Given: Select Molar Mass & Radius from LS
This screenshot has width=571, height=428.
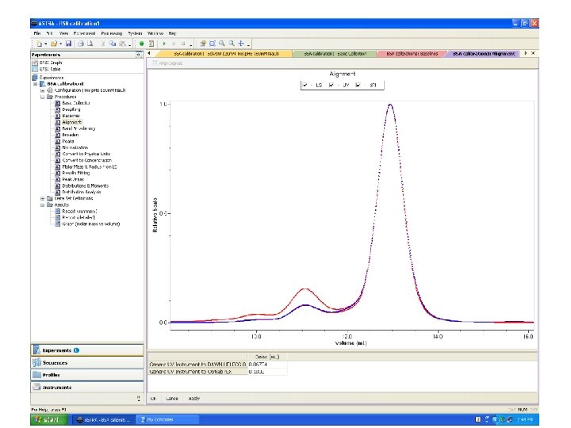Looking at the screenshot, I should pos(90,166).
